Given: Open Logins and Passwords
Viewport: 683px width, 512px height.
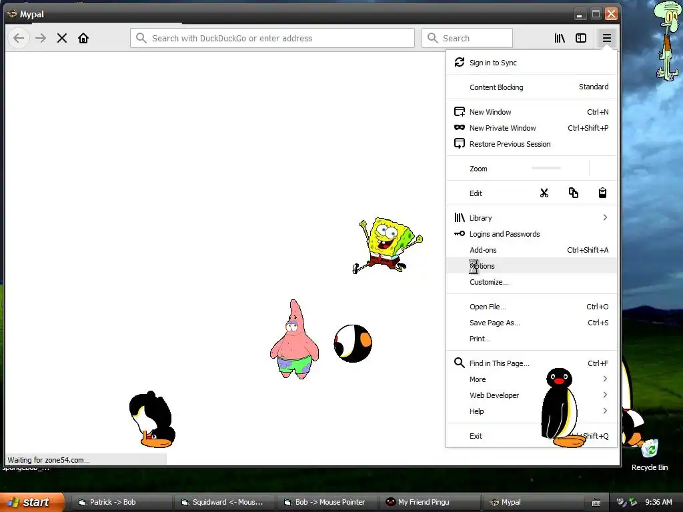Looking at the screenshot, I should [x=532, y=234].
